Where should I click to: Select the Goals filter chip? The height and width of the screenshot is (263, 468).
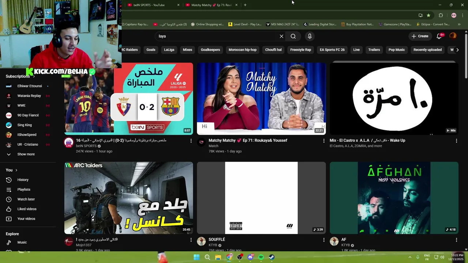[151, 50]
